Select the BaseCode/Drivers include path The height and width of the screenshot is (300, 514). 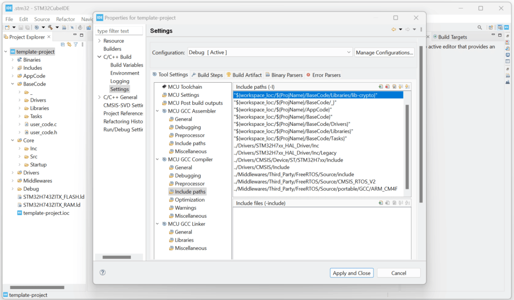292,124
